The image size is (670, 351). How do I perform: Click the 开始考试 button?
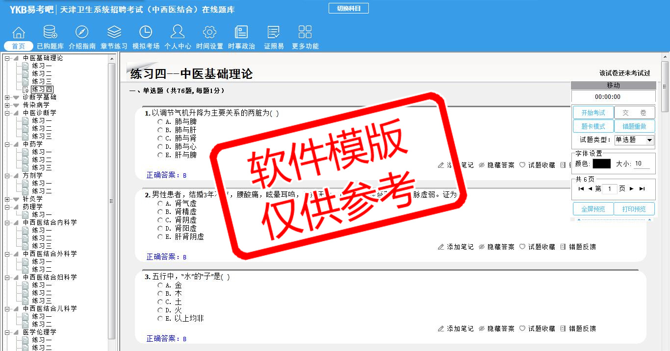593,113
